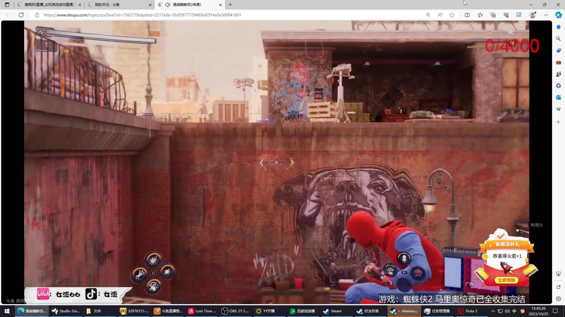
Task: Open the 32976721 taskbar window
Action: [134, 311]
